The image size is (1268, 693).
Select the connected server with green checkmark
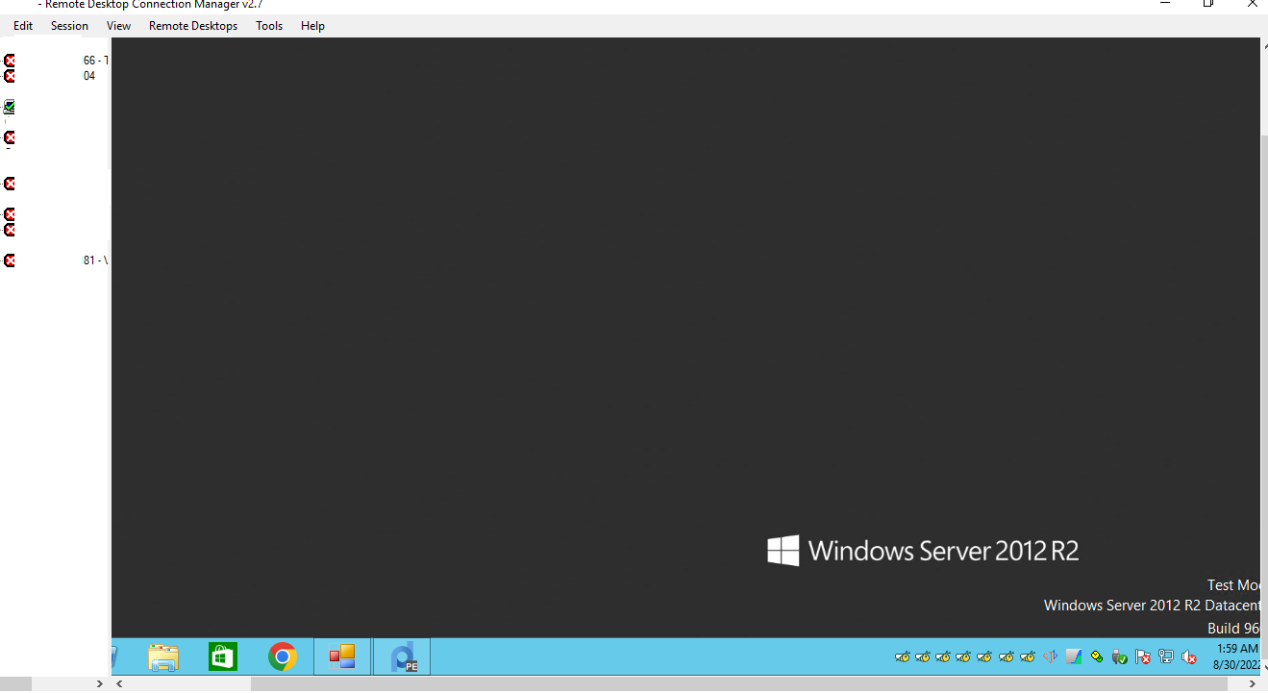click(10, 107)
